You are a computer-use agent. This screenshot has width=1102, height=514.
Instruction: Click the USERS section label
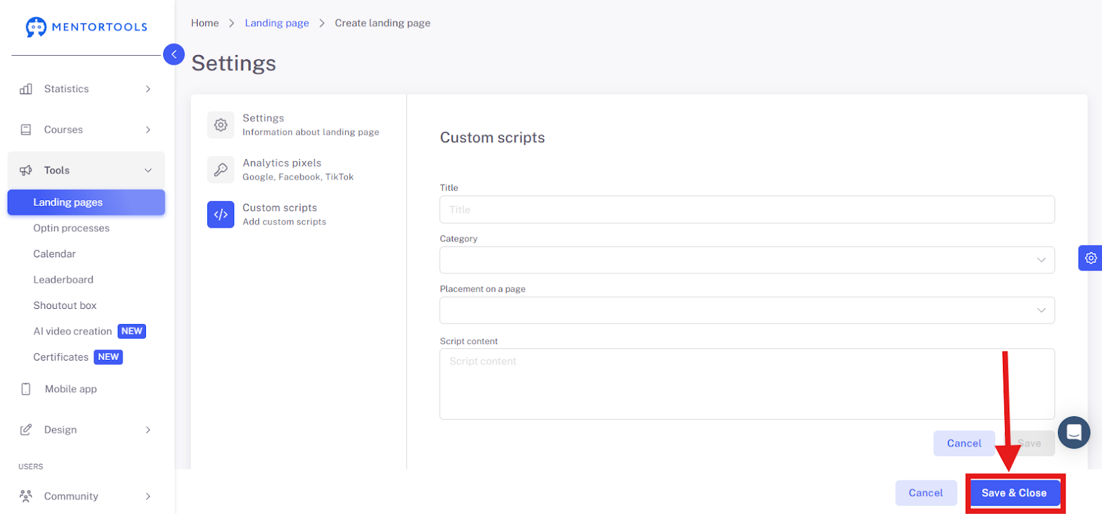point(30,467)
